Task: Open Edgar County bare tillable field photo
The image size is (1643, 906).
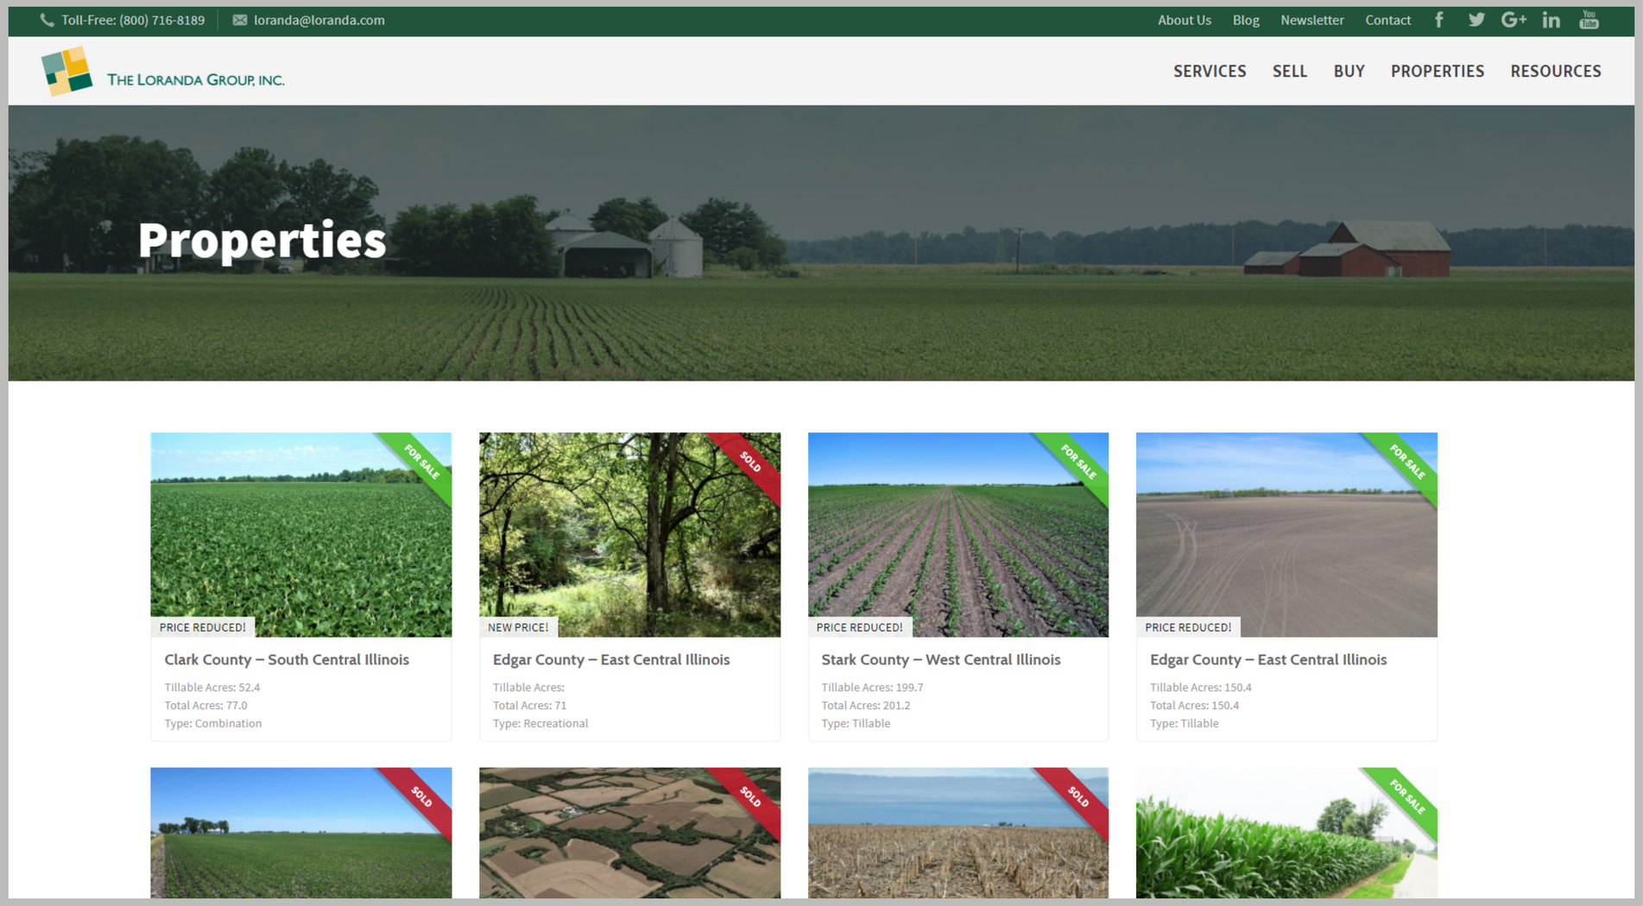Action: 1286,534
